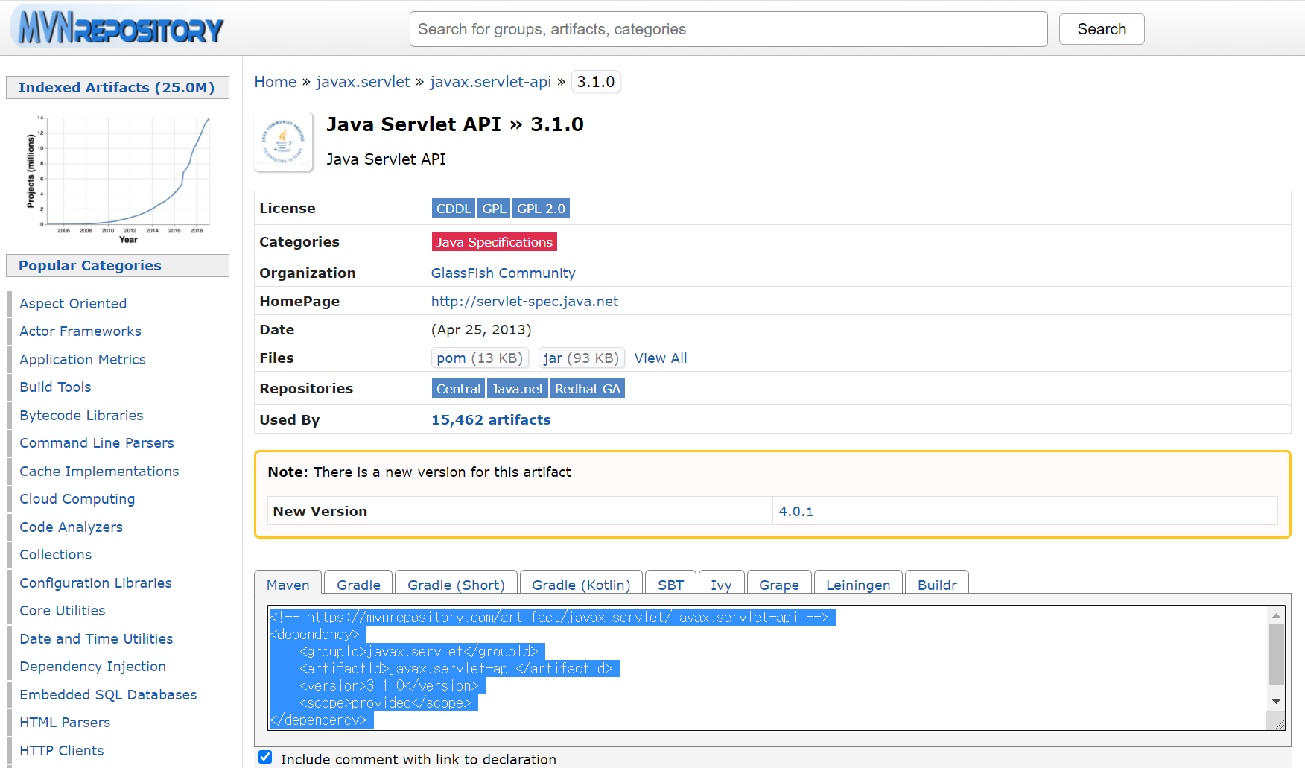
Task: Click the GPL license tag
Action: pyautogui.click(x=494, y=209)
